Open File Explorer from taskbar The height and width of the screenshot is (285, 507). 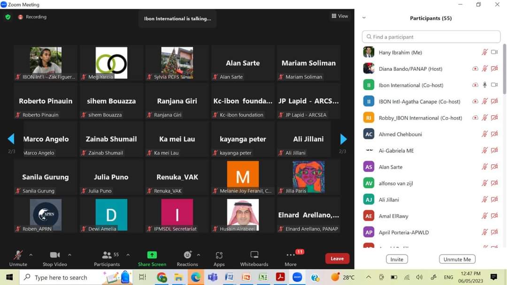(x=178, y=277)
